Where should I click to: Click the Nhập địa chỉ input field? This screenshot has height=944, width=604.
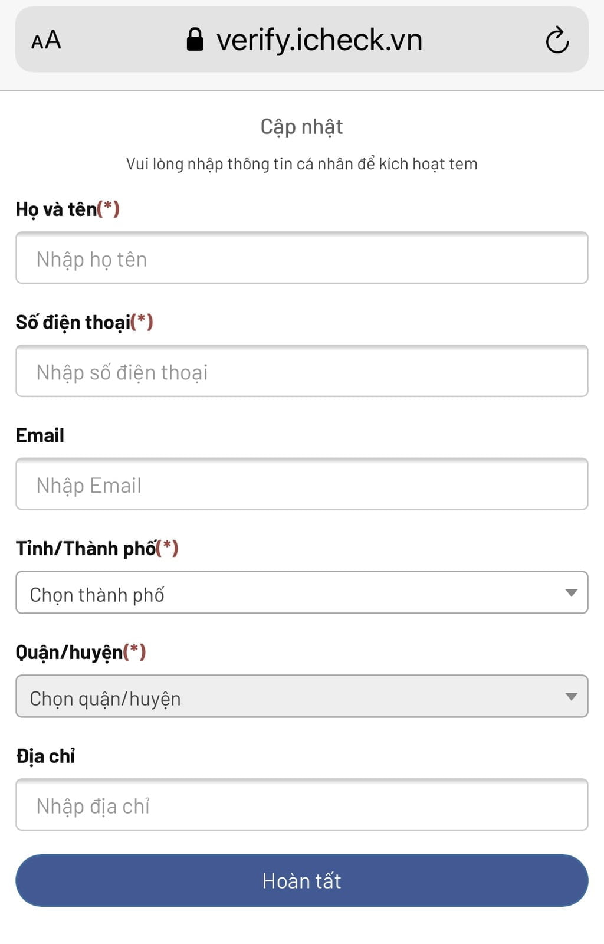click(x=302, y=805)
